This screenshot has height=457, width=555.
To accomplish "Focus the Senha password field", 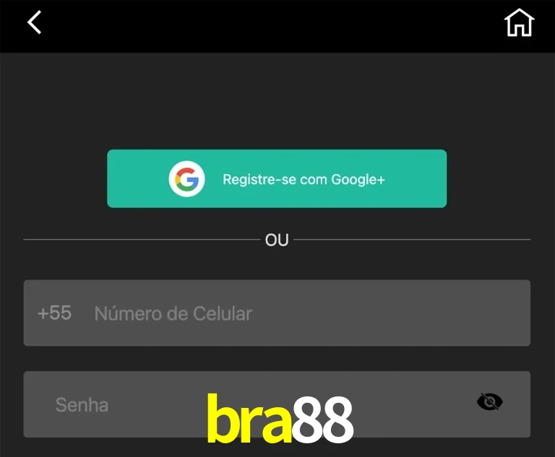I will (x=277, y=404).
